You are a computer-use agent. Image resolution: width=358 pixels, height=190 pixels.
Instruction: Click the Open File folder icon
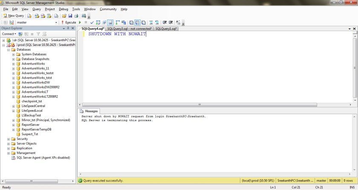pyautogui.click(x=64, y=16)
